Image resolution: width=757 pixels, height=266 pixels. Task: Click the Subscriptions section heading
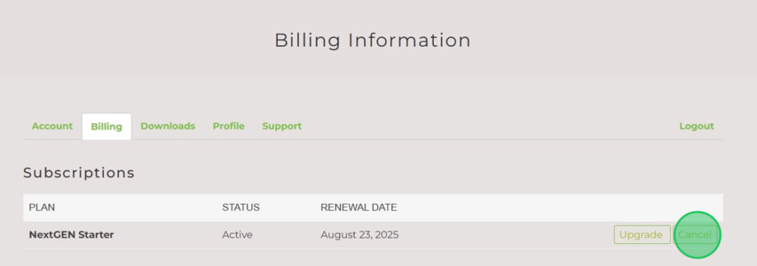click(x=78, y=173)
